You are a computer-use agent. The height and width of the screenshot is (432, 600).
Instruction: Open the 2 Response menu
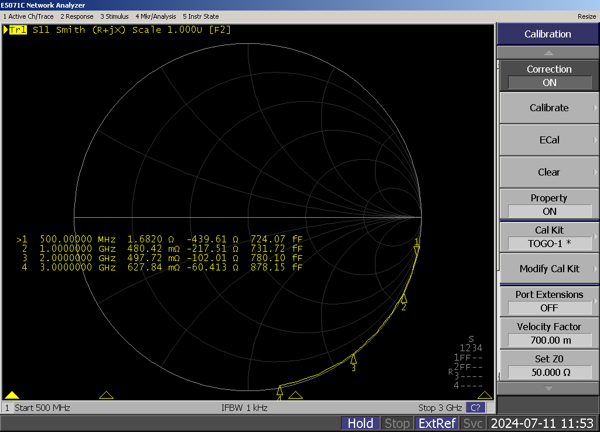(77, 16)
